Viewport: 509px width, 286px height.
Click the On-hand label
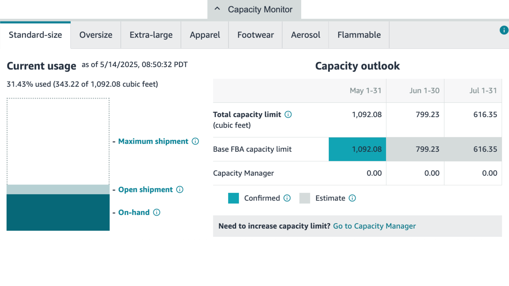pyautogui.click(x=134, y=212)
